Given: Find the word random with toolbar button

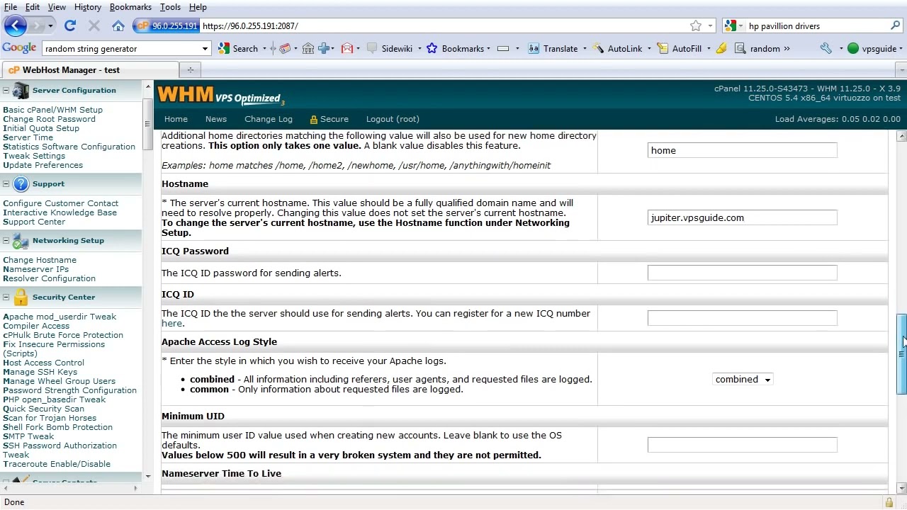Looking at the screenshot, I should 758,49.
